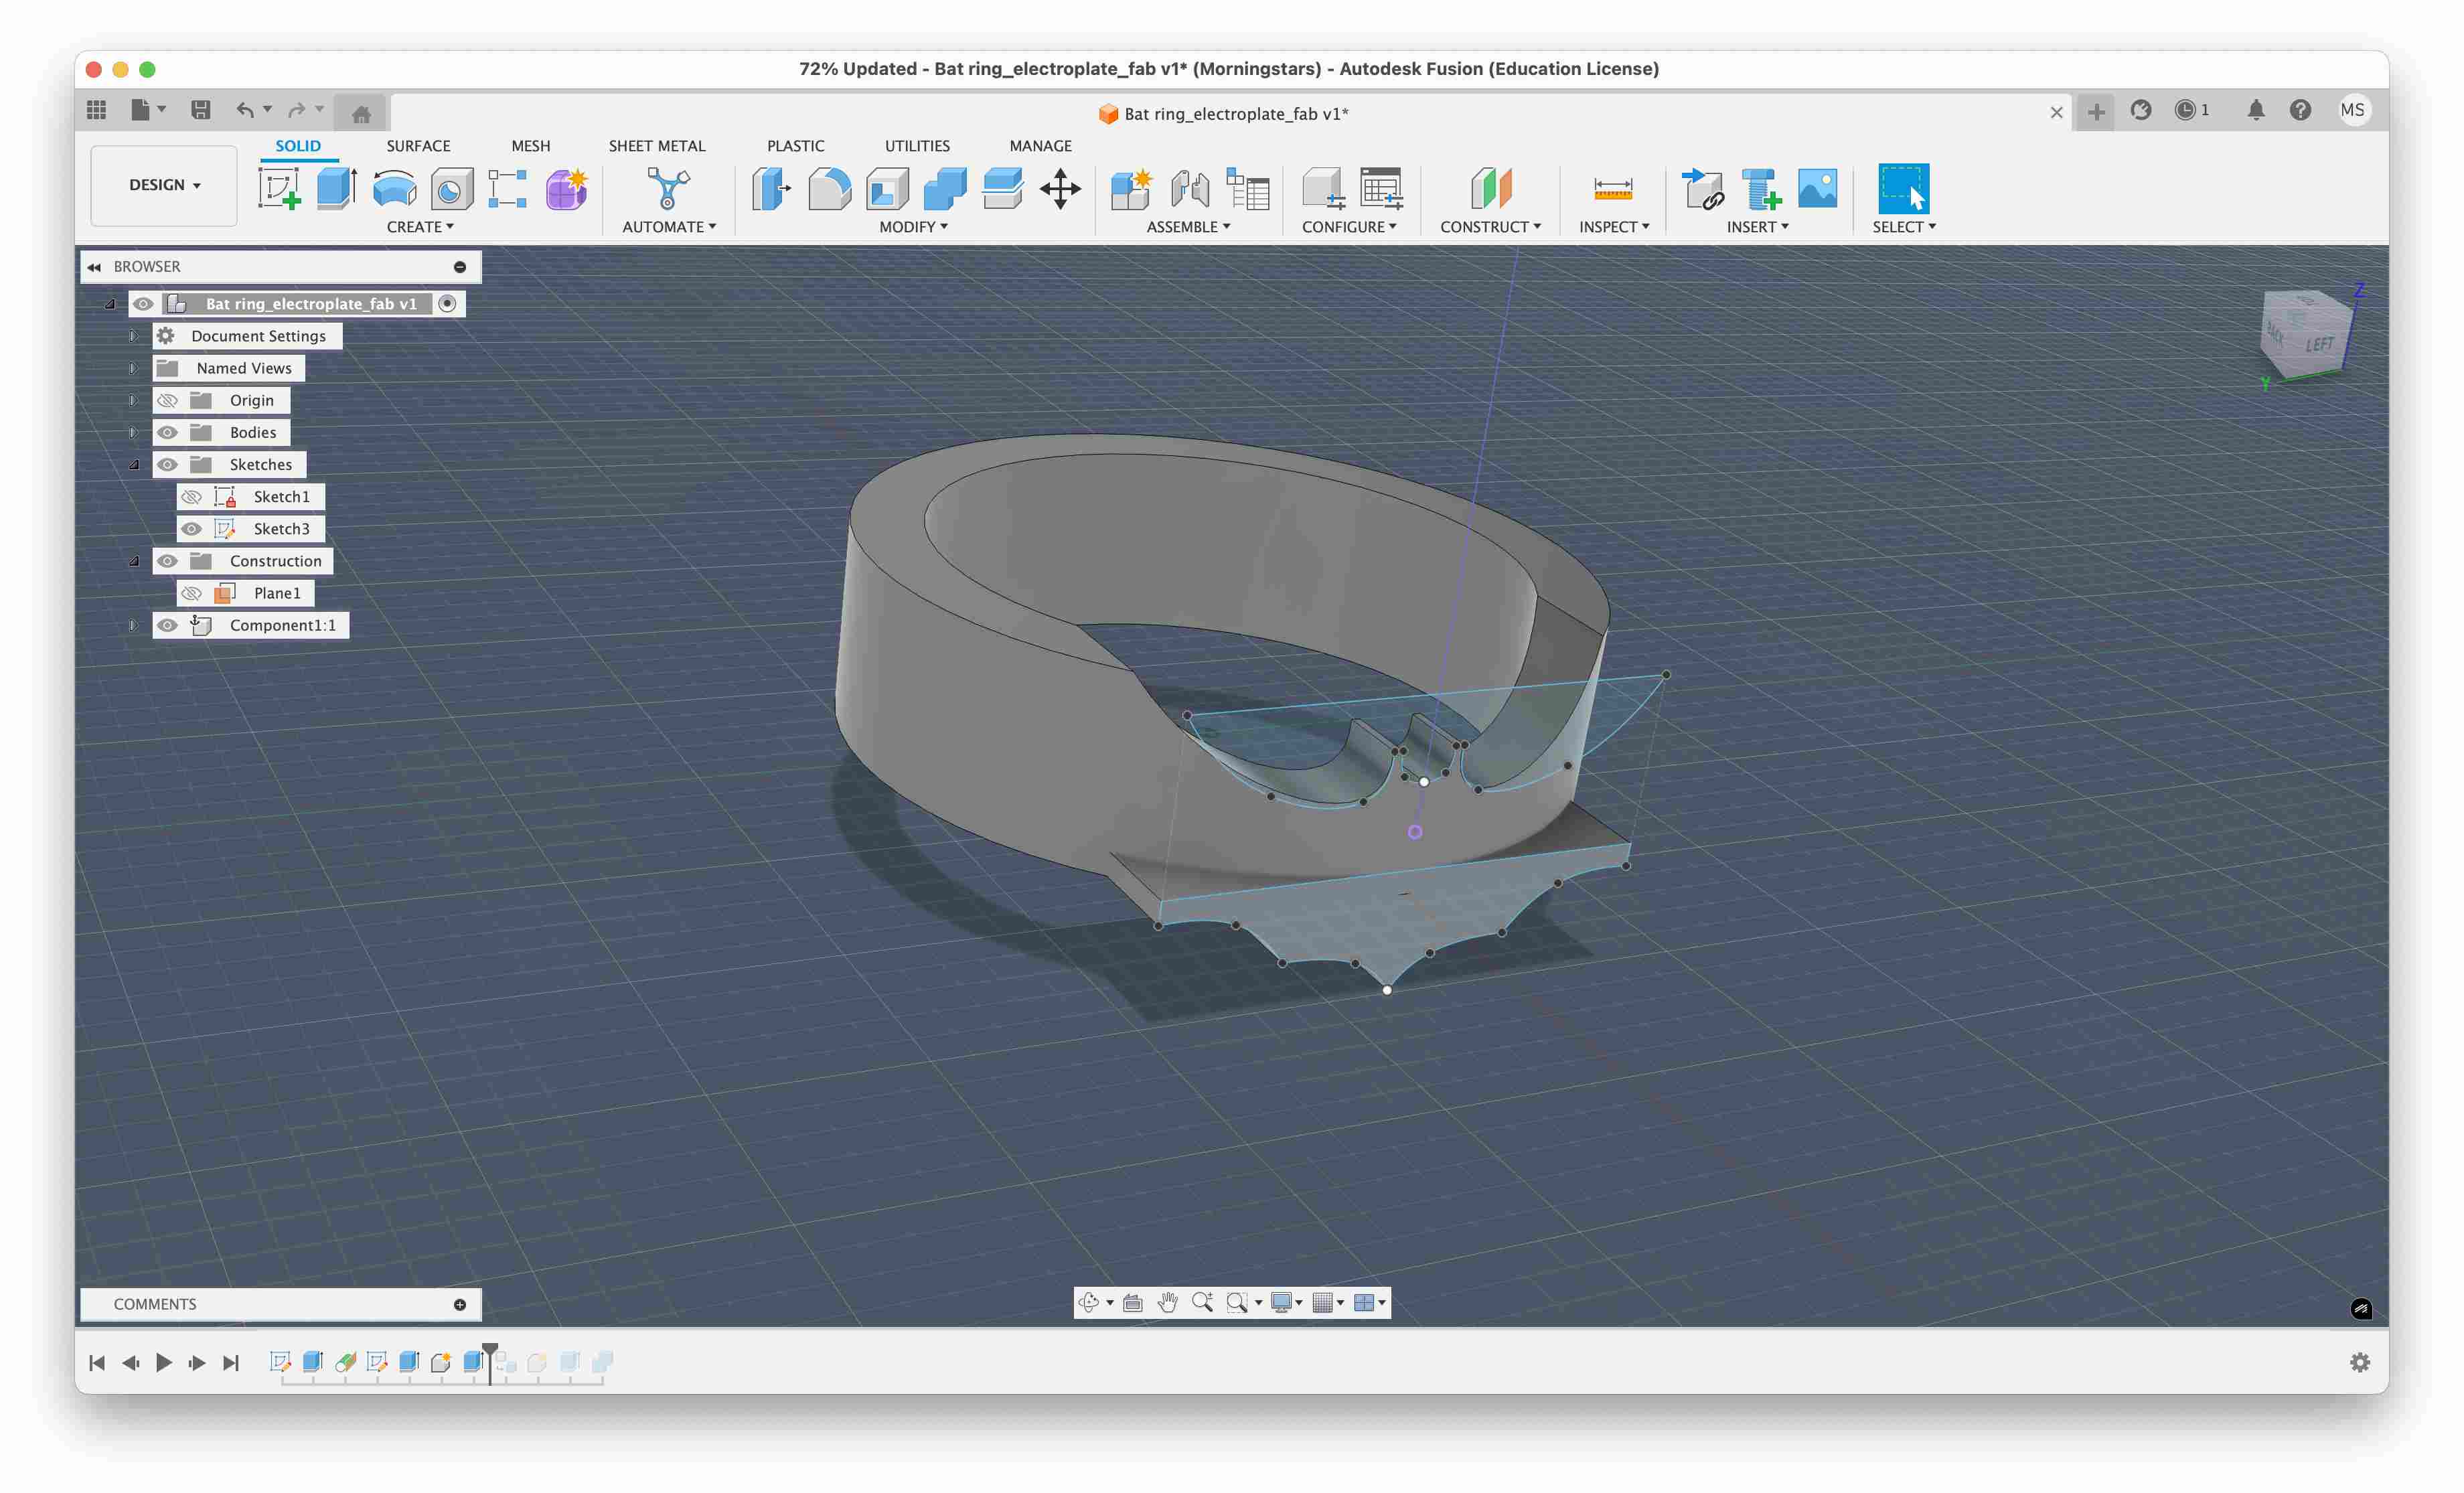This screenshot has height=1493, width=2464.
Task: Click the Look At icon
Action: click(1133, 1302)
